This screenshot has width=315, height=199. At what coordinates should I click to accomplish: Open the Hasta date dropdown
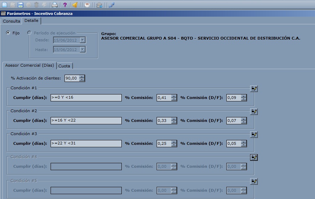tap(83, 50)
